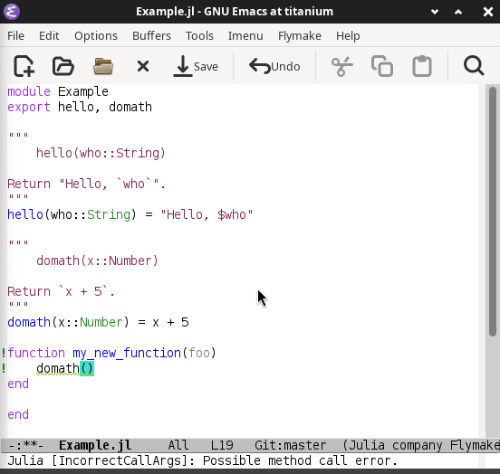Click the Flymake warning mark beside function line

pos(4,353)
